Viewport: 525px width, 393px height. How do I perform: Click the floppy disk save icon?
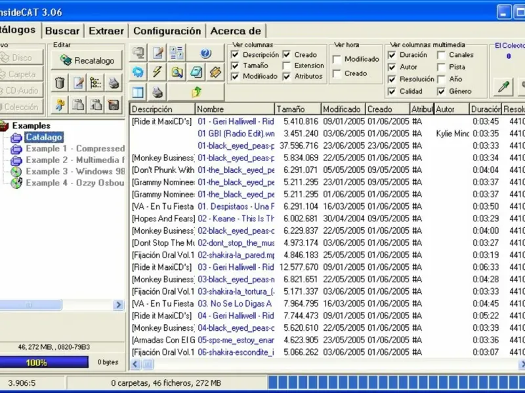[114, 105]
